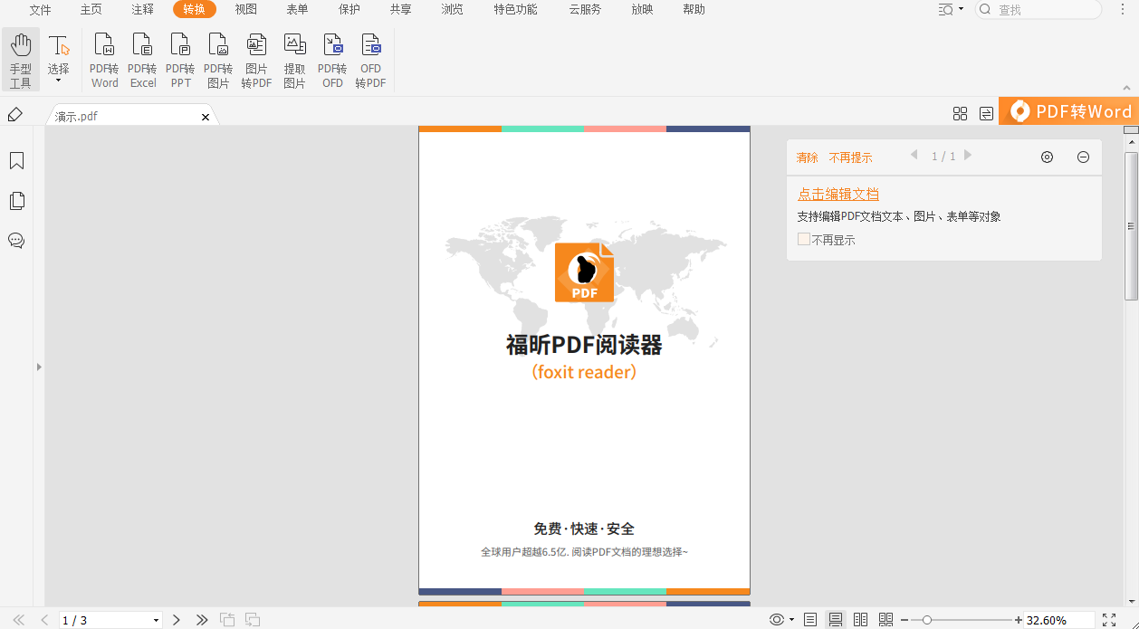Open the comments panel in the sidebar
Image resolution: width=1139 pixels, height=629 pixels.
(17, 241)
